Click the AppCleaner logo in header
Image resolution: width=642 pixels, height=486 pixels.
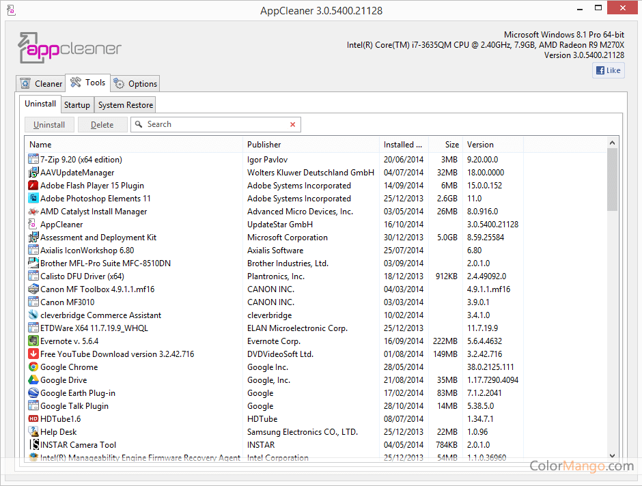[x=69, y=48]
